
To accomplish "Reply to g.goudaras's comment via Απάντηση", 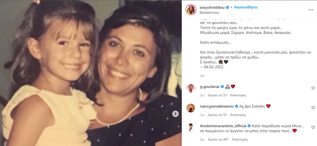I will [238, 95].
